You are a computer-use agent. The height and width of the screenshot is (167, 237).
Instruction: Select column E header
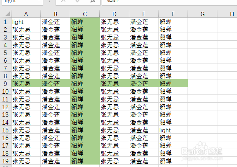point(143,14)
